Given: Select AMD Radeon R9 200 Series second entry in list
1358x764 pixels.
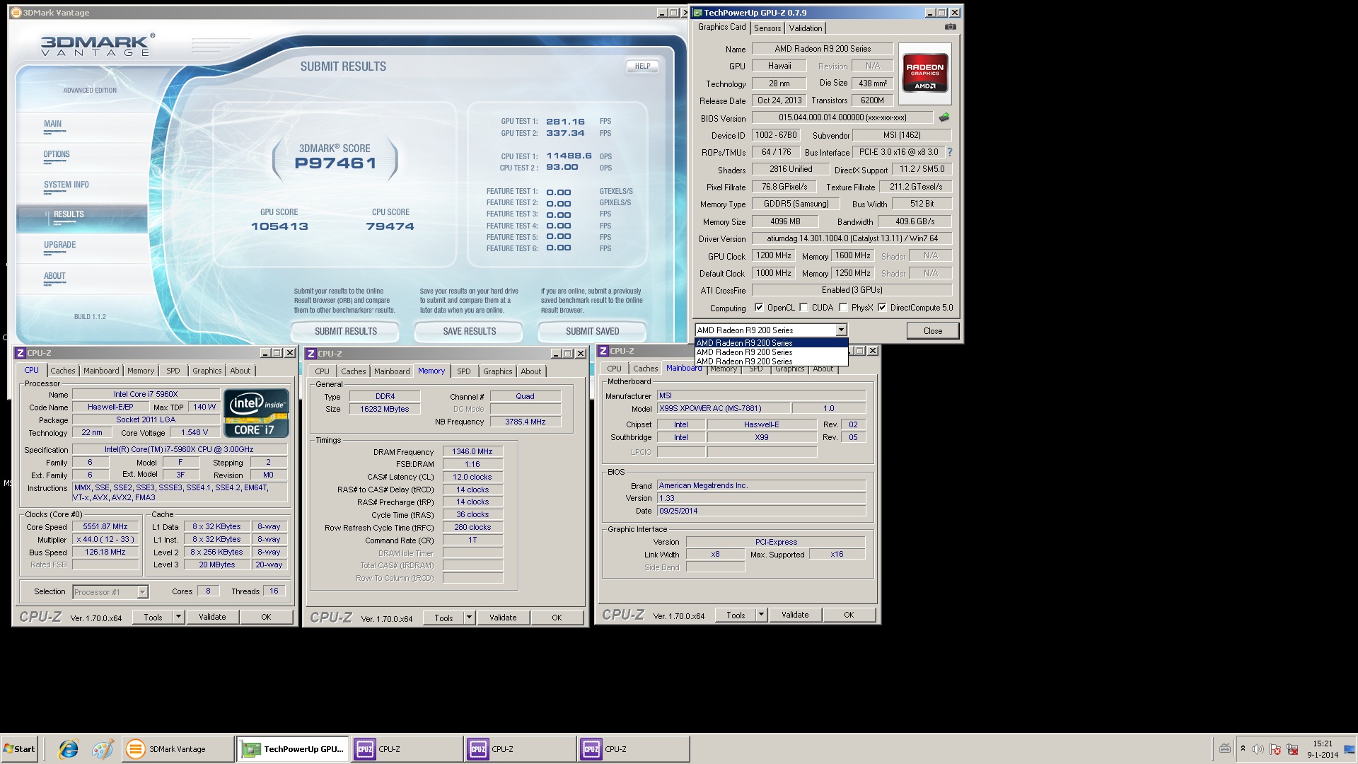Looking at the screenshot, I should tap(766, 352).
